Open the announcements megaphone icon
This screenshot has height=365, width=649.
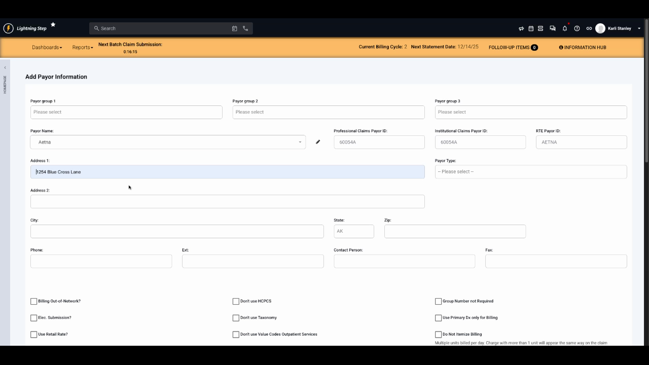click(x=521, y=28)
